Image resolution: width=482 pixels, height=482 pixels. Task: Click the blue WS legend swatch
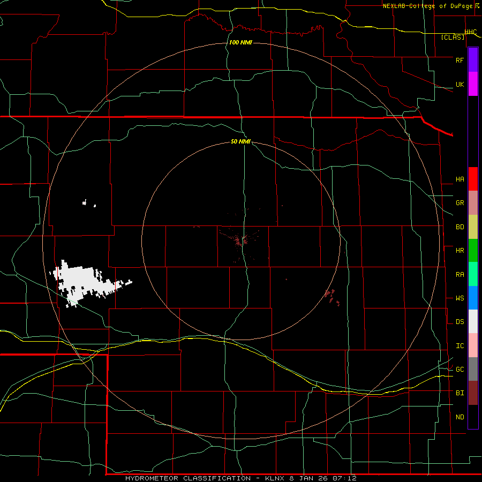(473, 298)
